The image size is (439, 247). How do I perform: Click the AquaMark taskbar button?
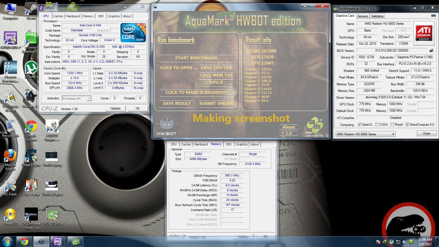(x=41, y=242)
